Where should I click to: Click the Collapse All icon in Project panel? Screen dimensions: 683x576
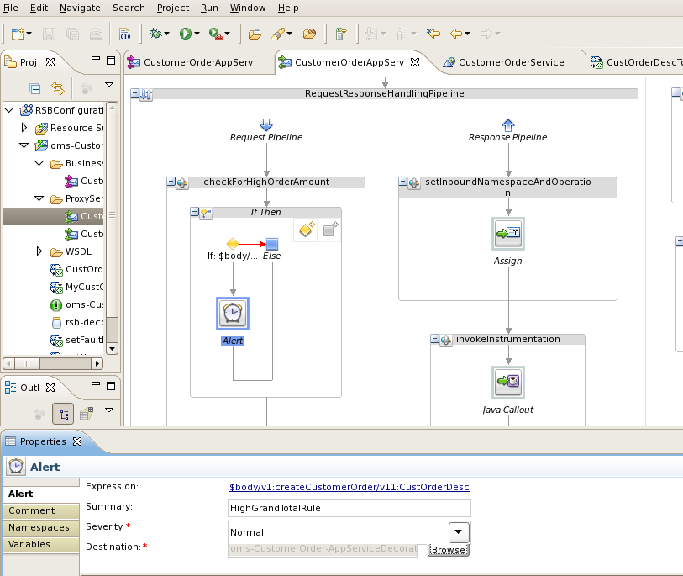35,87
